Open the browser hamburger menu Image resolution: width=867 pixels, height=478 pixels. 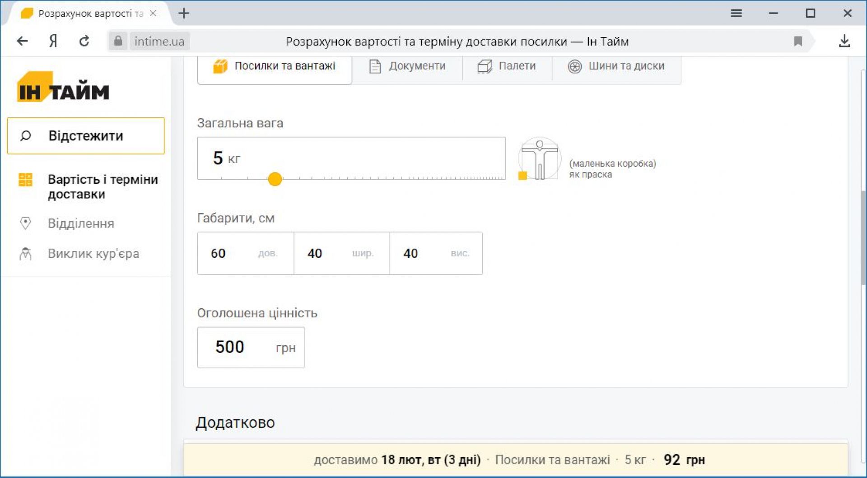[736, 14]
